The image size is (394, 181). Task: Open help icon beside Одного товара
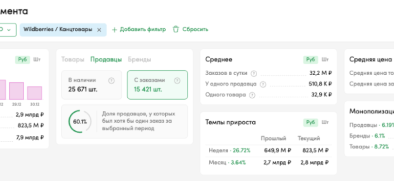(252, 95)
